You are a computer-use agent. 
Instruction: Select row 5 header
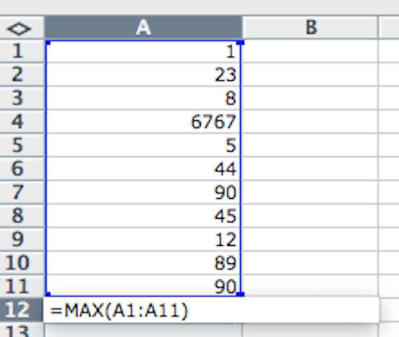(22, 145)
